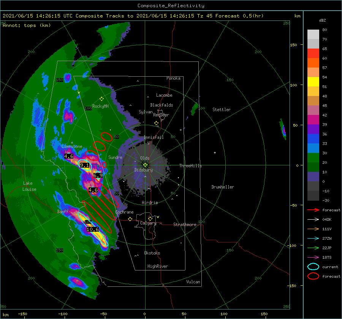
Task: Select the cyan 27ZW arrow icon
Action: pyautogui.click(x=313, y=239)
